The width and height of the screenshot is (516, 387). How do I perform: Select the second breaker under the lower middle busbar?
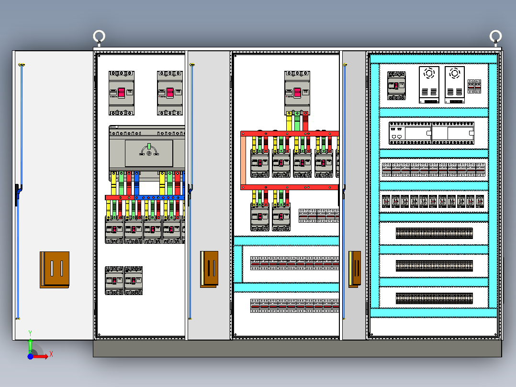(x=281, y=217)
